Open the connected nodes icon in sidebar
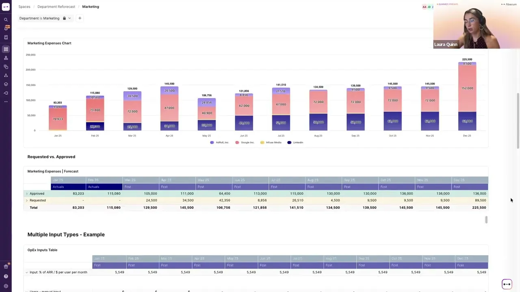 (x=6, y=75)
